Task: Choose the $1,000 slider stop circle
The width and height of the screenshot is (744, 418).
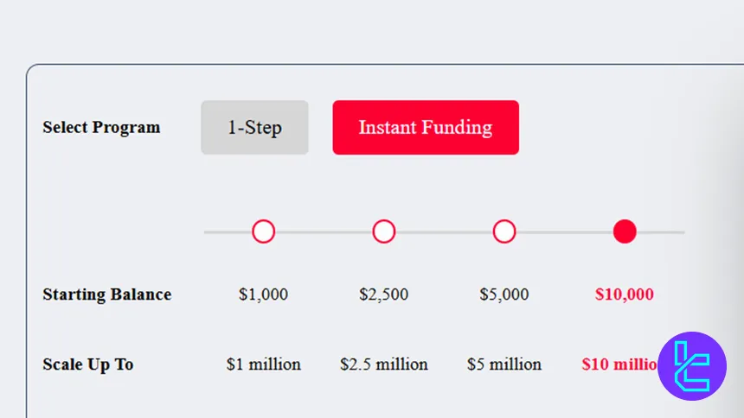Action: tap(264, 231)
